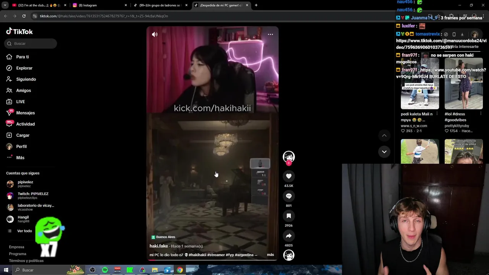This screenshot has width=489, height=275.
Task: Open the video three-dots options menu
Action: [270, 34]
